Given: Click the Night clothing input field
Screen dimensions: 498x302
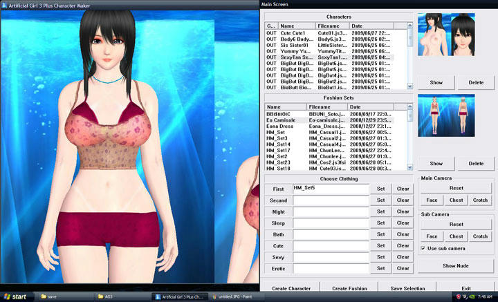Looking at the screenshot, I should [331, 212].
